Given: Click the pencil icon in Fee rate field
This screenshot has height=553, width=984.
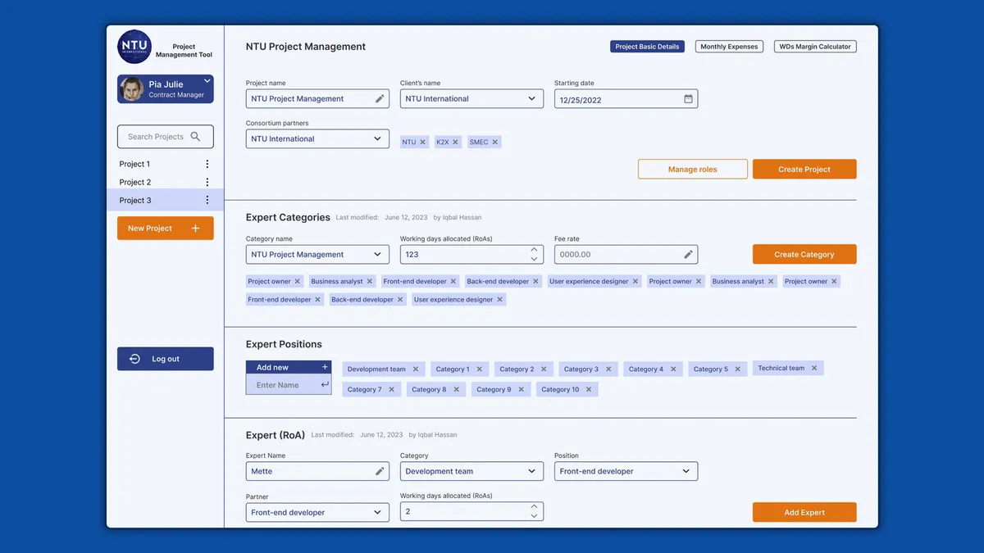Looking at the screenshot, I should pos(689,254).
